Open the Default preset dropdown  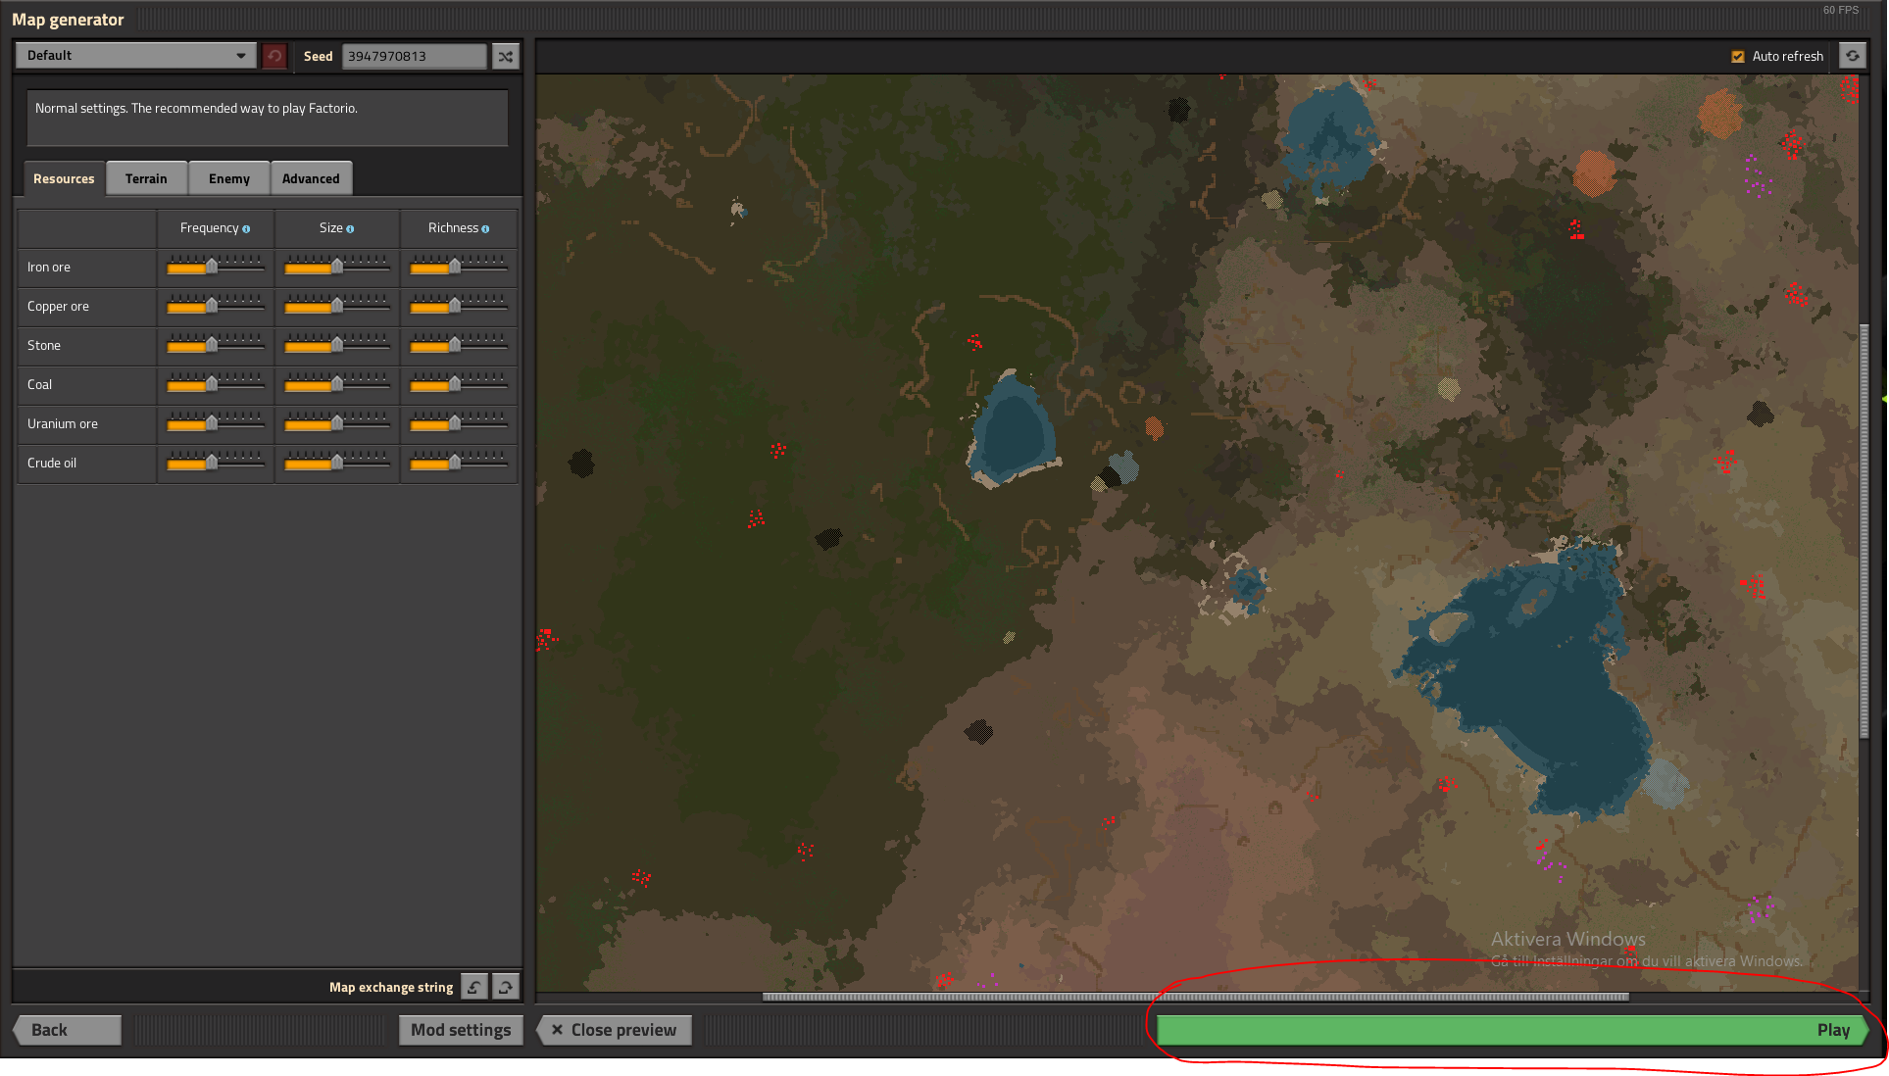135,56
